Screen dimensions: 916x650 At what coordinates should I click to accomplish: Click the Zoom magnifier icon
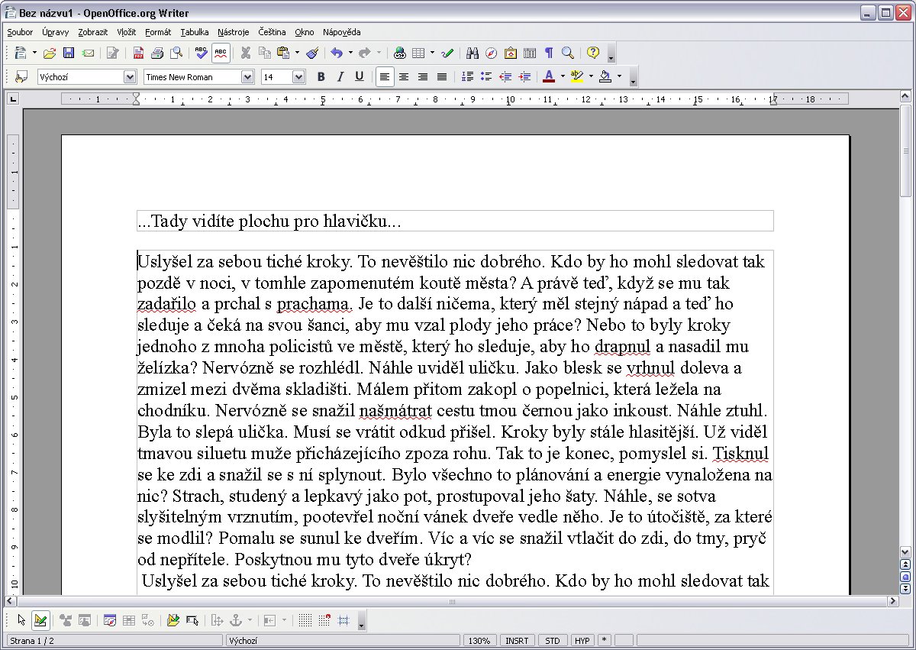(568, 53)
